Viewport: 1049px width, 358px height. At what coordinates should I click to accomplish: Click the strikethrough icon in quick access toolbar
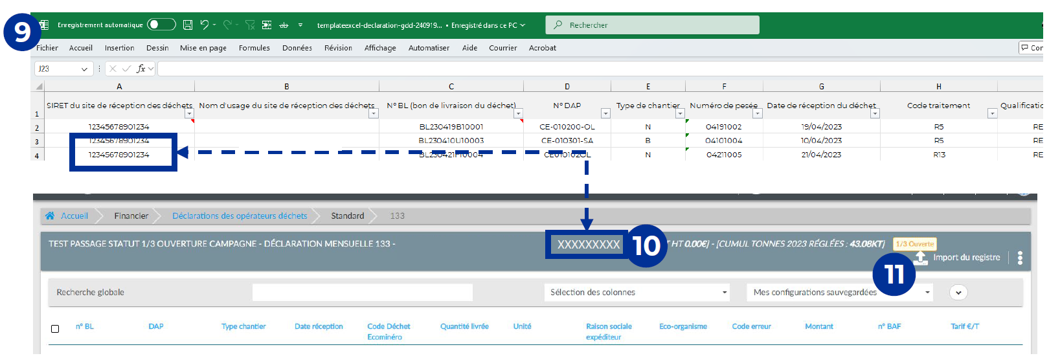(284, 25)
